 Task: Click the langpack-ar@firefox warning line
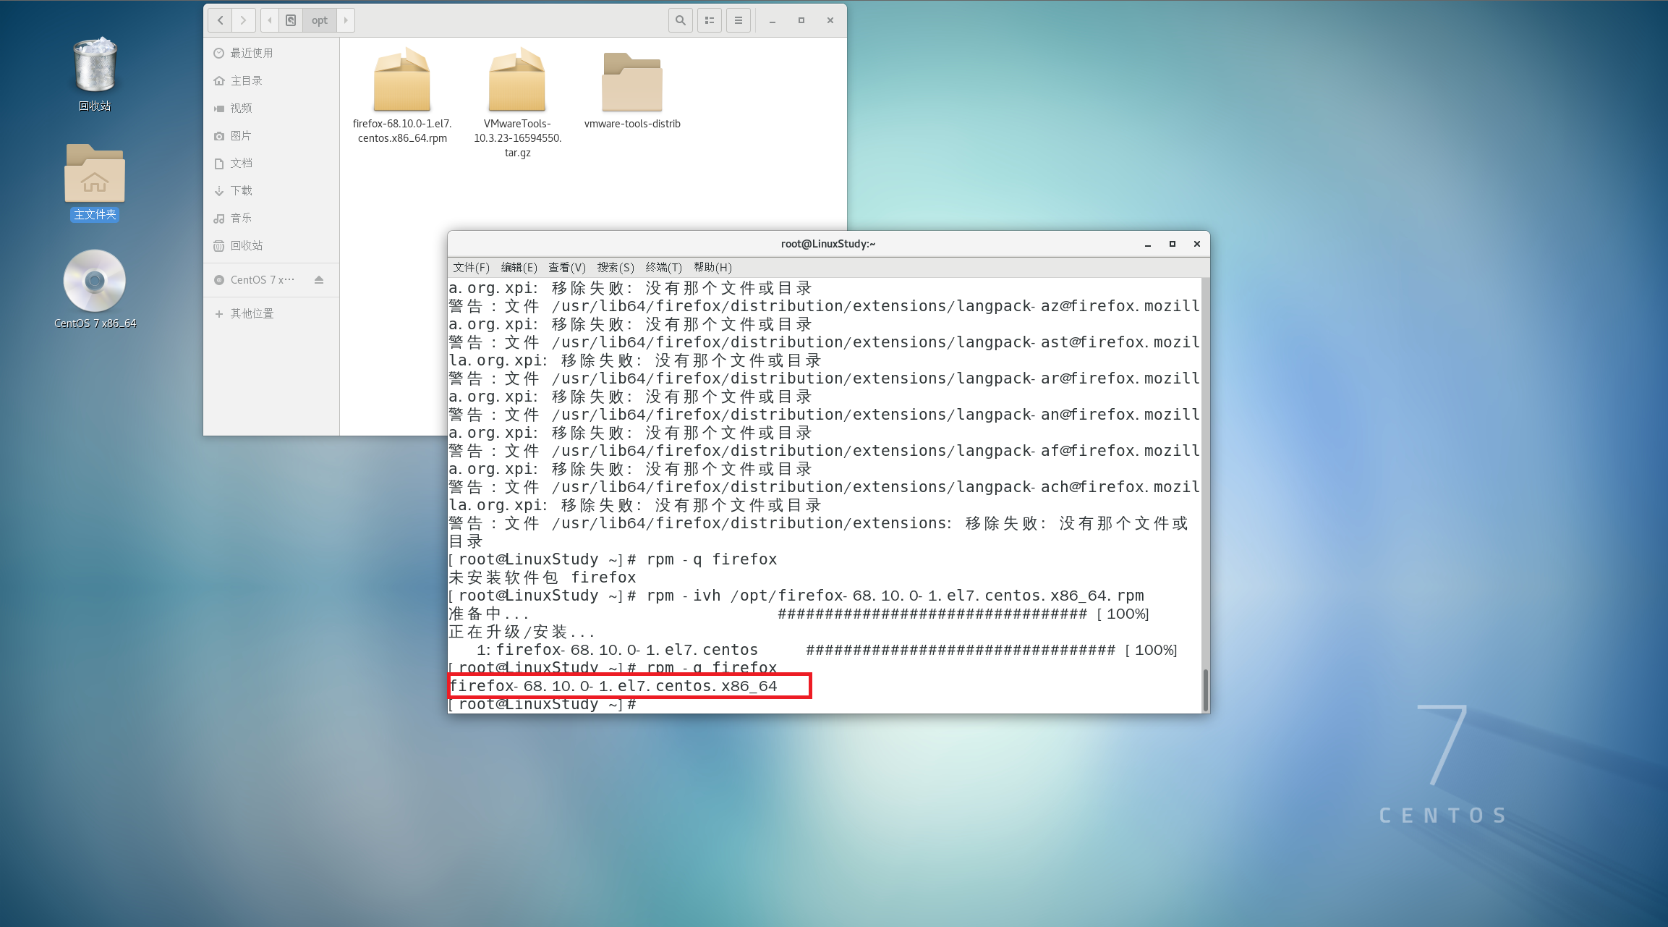coord(825,378)
